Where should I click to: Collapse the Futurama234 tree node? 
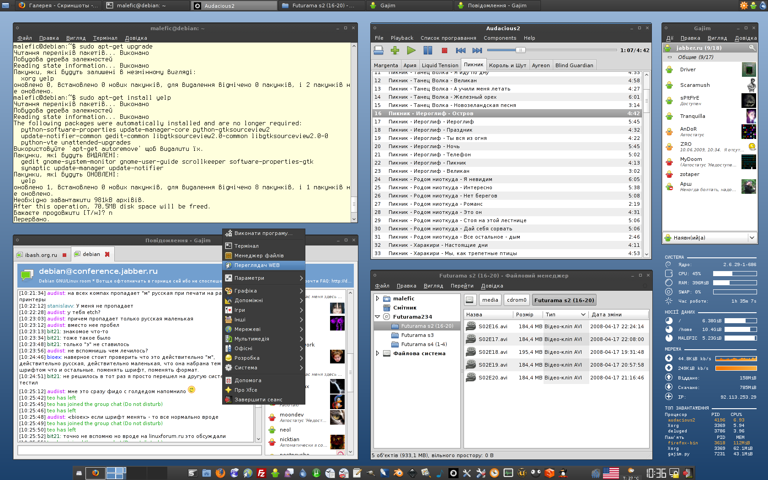point(378,317)
